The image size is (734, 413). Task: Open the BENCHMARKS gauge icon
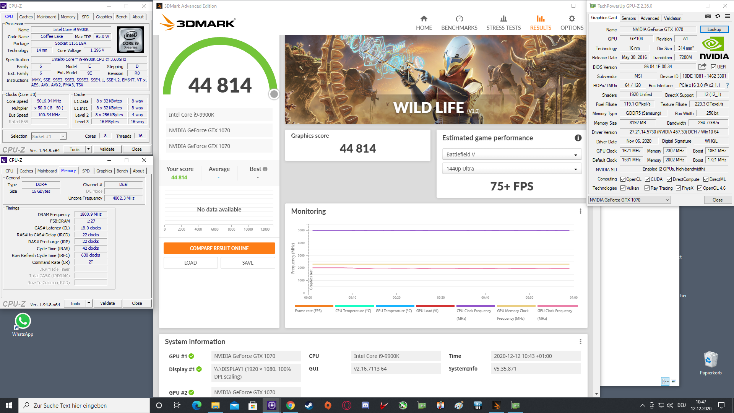459,19
